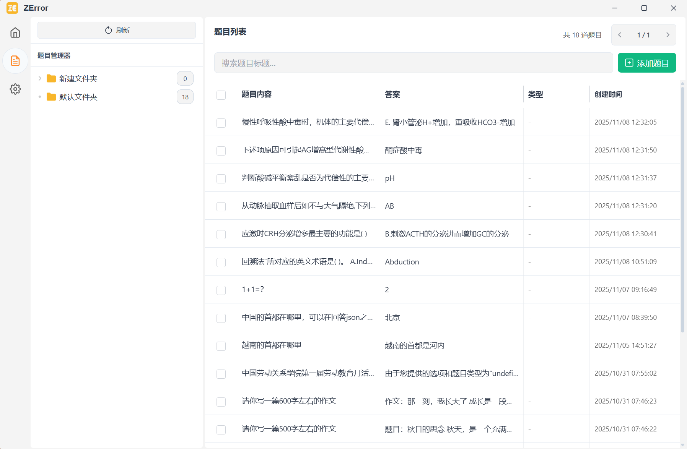Open the Home page from the sidebar
This screenshot has height=449, width=687.
pos(15,32)
